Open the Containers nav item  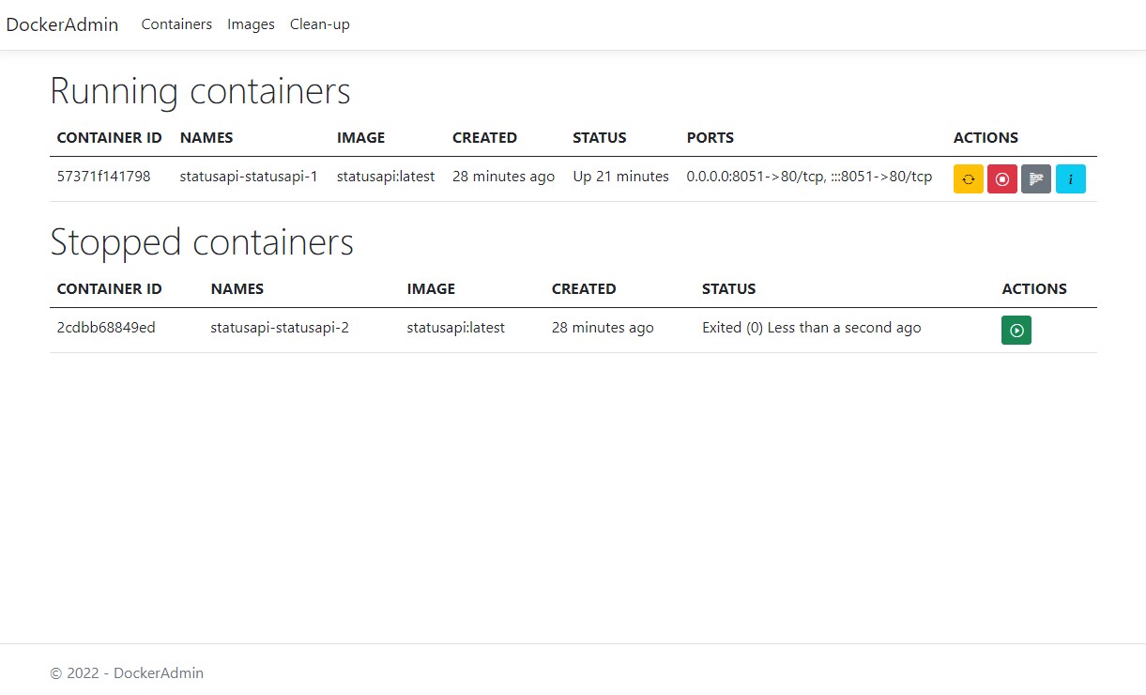pyautogui.click(x=176, y=24)
